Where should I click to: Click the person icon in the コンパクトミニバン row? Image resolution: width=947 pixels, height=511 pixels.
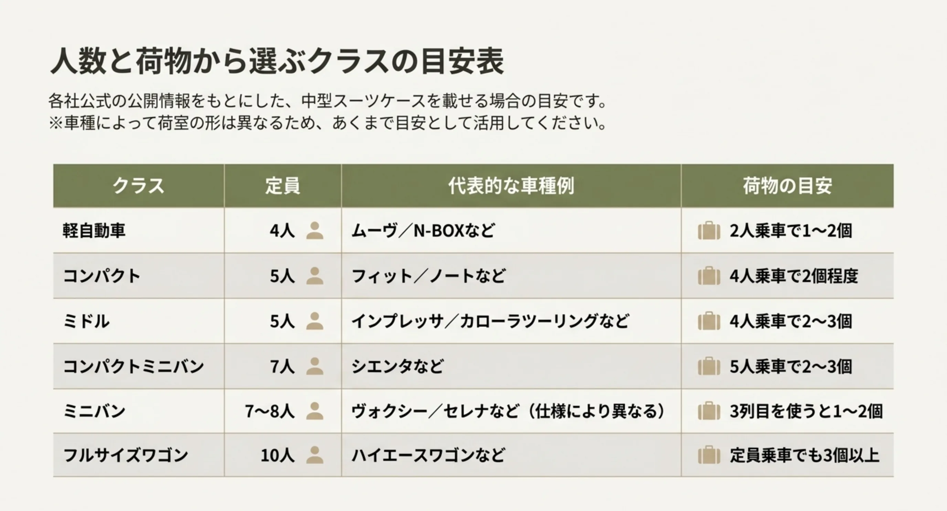pyautogui.click(x=315, y=366)
